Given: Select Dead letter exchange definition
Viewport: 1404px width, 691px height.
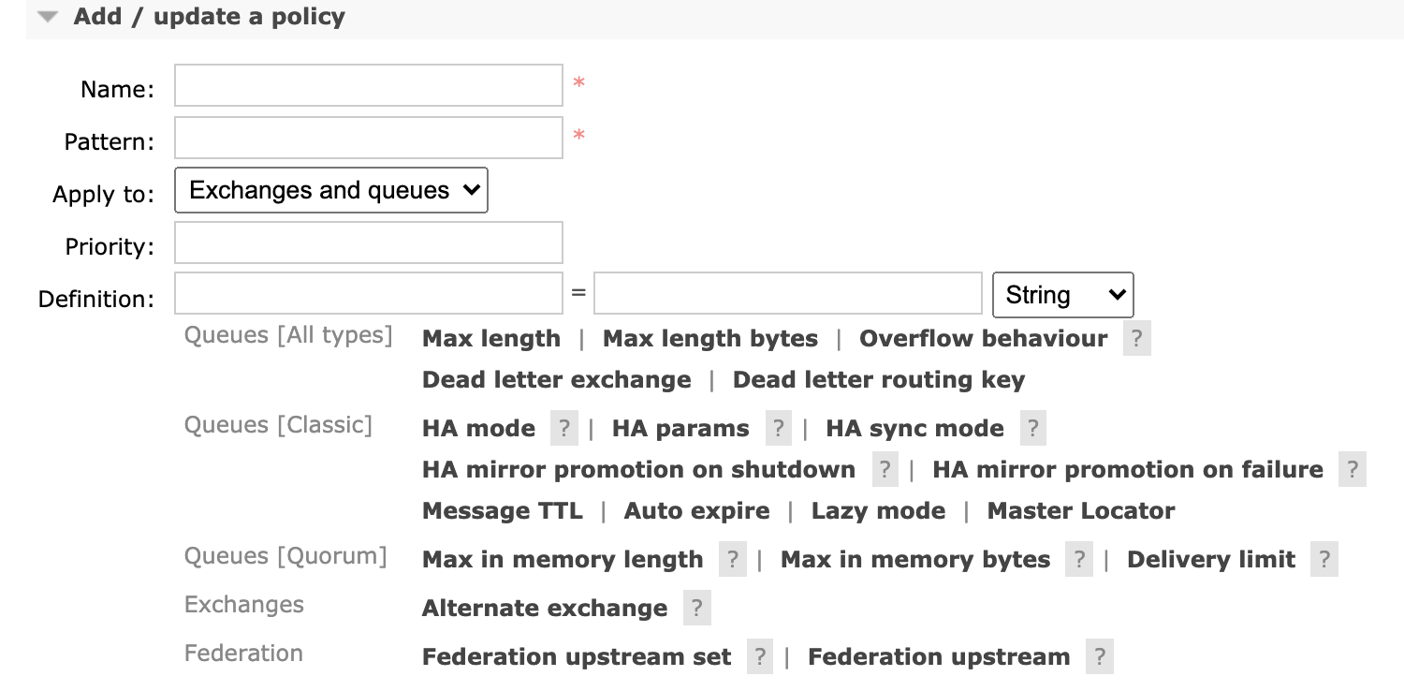Looking at the screenshot, I should [556, 380].
